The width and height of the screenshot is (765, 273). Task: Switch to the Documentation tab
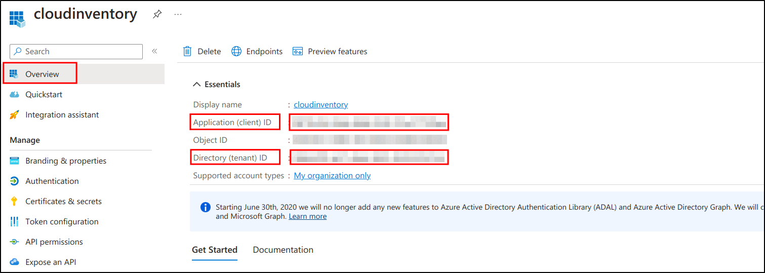tap(283, 250)
